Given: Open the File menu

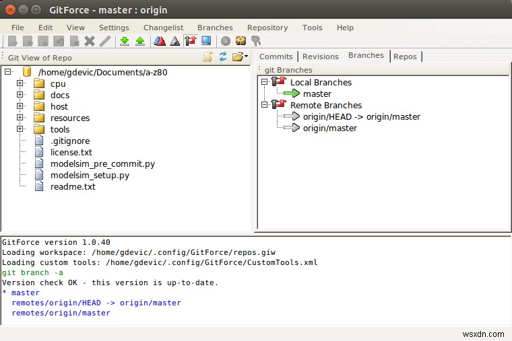Looking at the screenshot, I should pyautogui.click(x=18, y=28).
